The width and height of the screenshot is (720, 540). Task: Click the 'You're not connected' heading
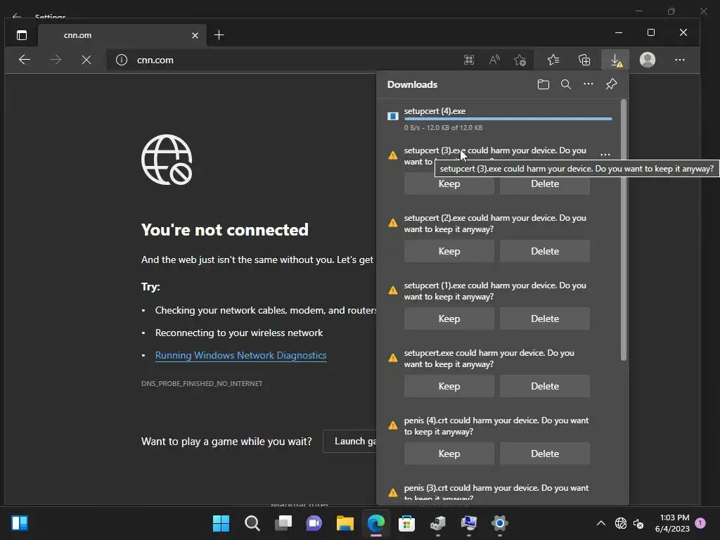224,230
